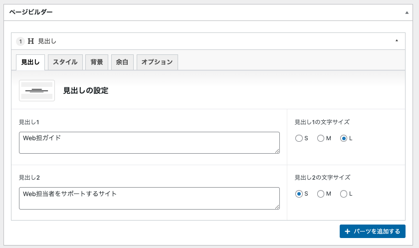419x248 pixels.
Task: Select the 余白 tab
Action: [122, 62]
